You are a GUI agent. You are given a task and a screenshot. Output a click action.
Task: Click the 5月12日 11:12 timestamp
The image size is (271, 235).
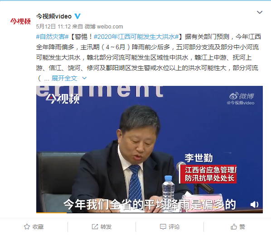[53, 26]
